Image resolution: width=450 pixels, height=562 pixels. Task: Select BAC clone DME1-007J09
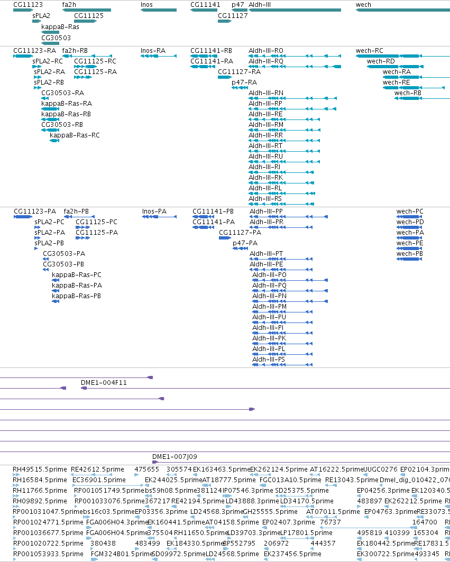pyautogui.click(x=175, y=457)
